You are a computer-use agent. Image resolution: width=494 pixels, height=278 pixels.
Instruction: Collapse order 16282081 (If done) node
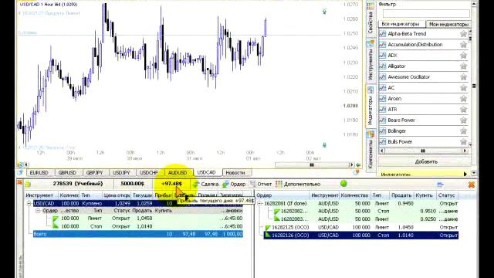(260, 204)
